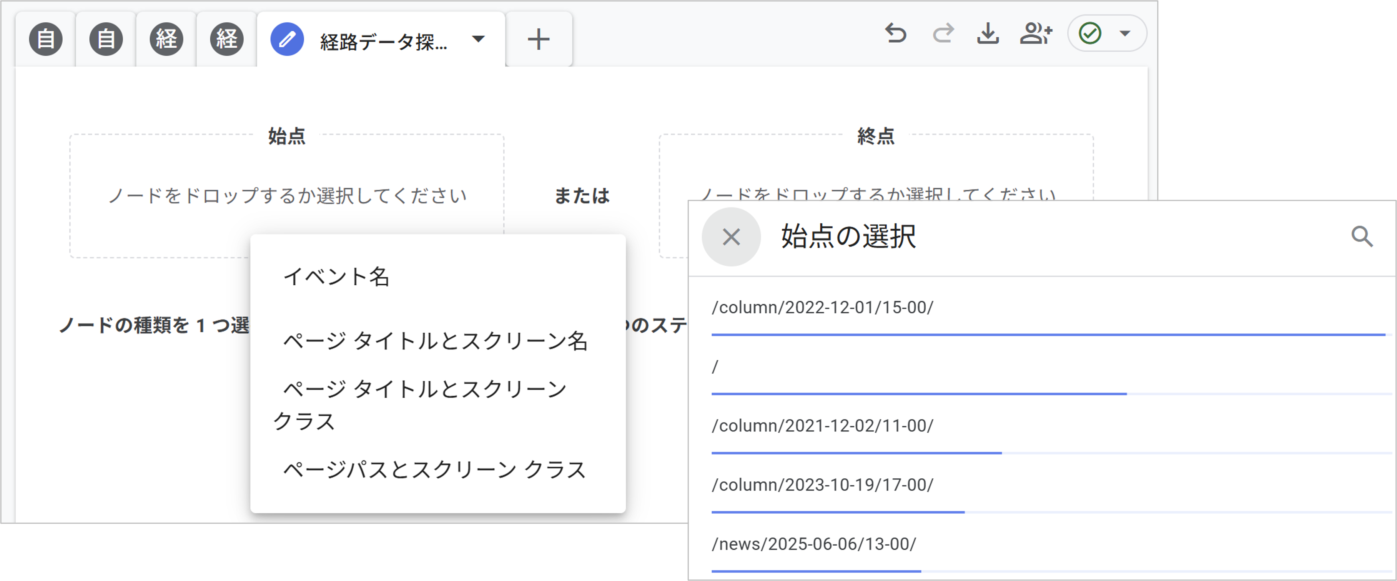Click the 始点 drop zone box
The image size is (1397, 581).
287,196
